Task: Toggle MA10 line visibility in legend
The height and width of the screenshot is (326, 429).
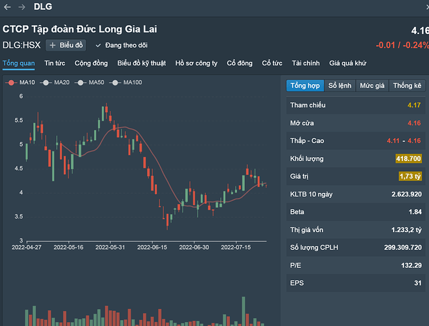Action: point(11,82)
